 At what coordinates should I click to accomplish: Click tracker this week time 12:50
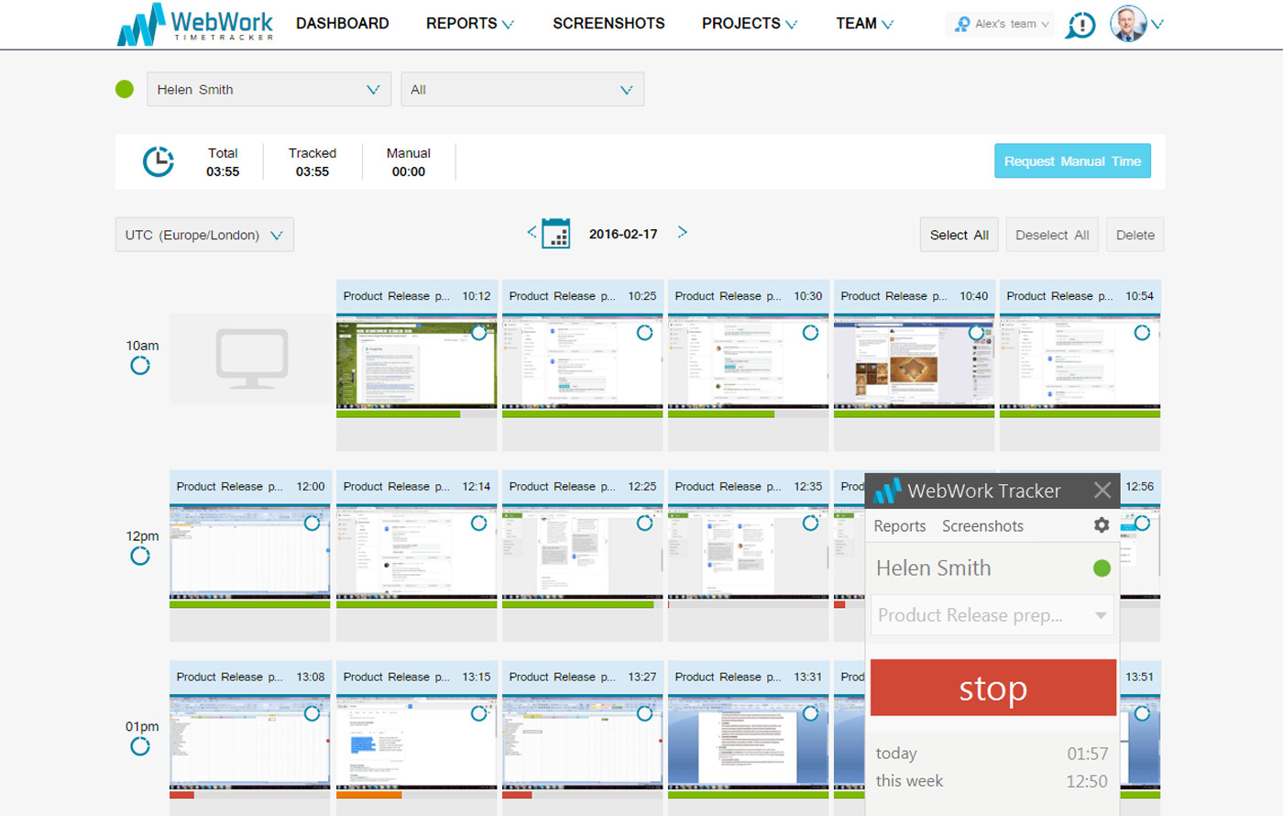[1087, 781]
